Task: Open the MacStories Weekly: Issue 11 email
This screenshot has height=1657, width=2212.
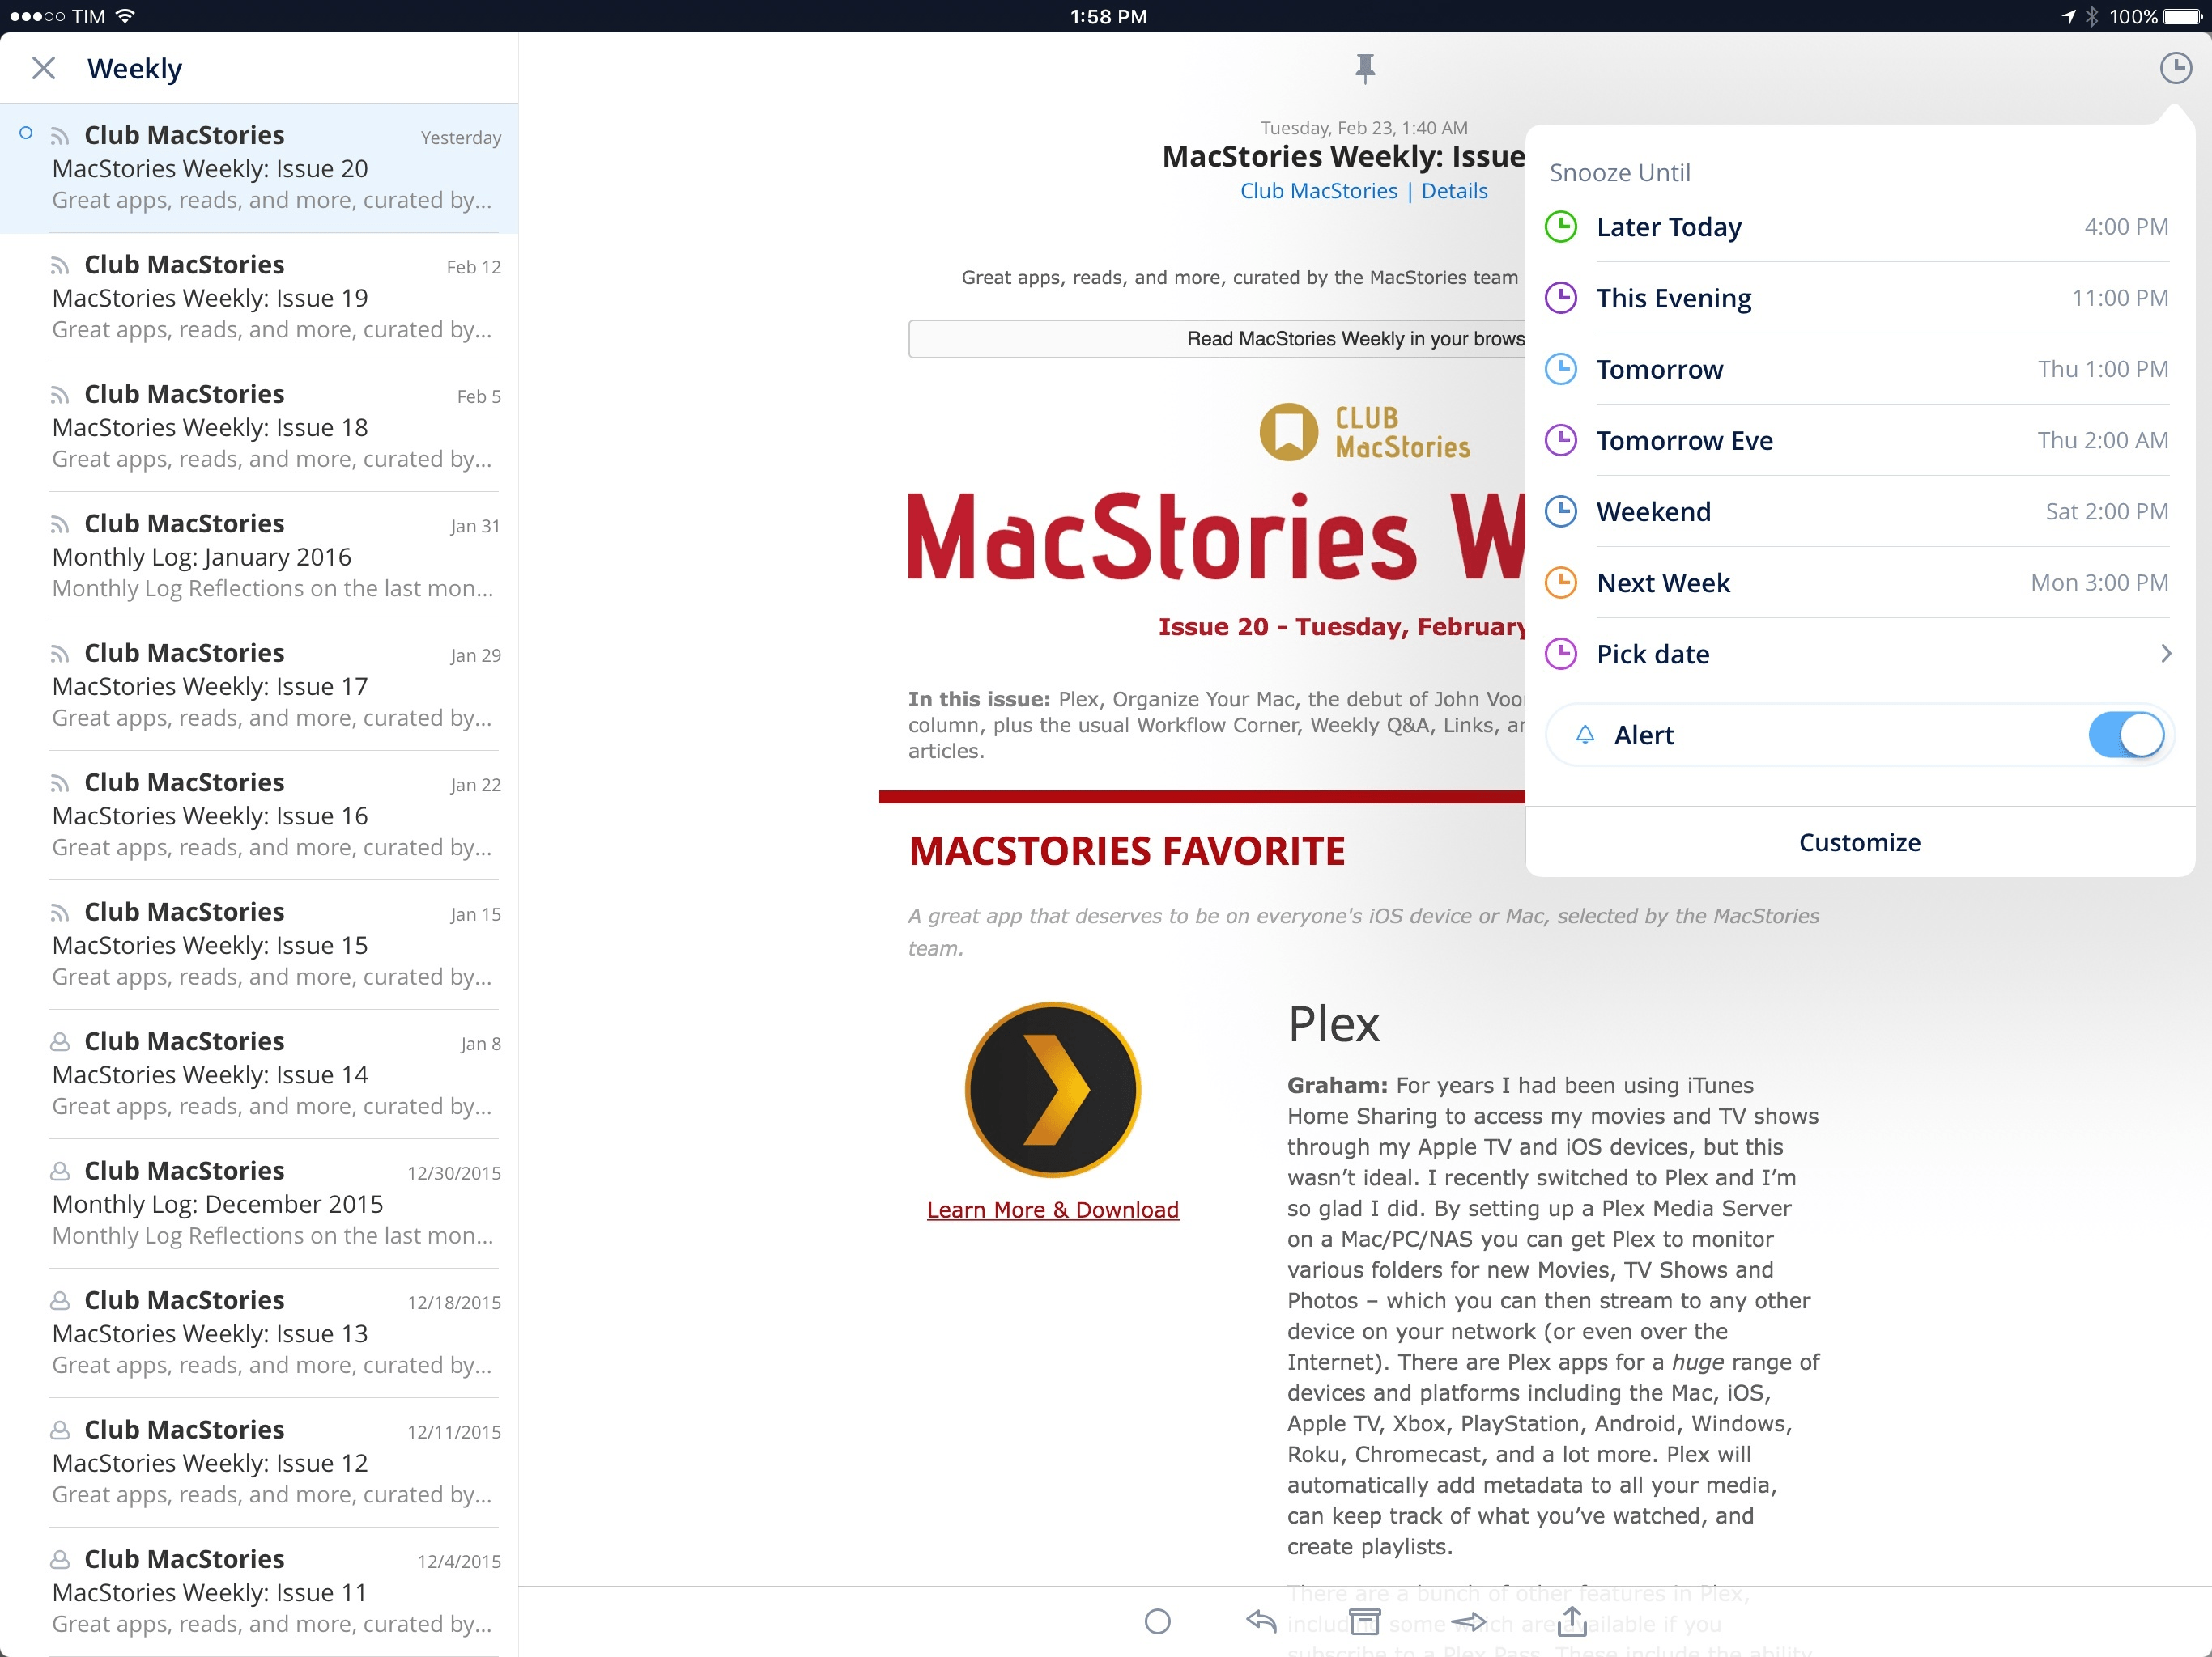Action: click(x=259, y=1592)
